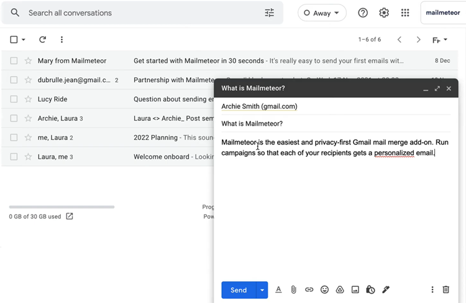466x303 pixels.
Task: Open compose More options three dots
Action: click(x=432, y=289)
